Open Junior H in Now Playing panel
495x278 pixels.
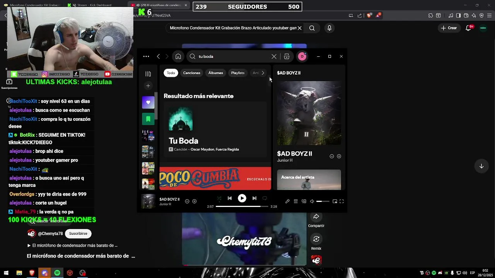[285, 160]
